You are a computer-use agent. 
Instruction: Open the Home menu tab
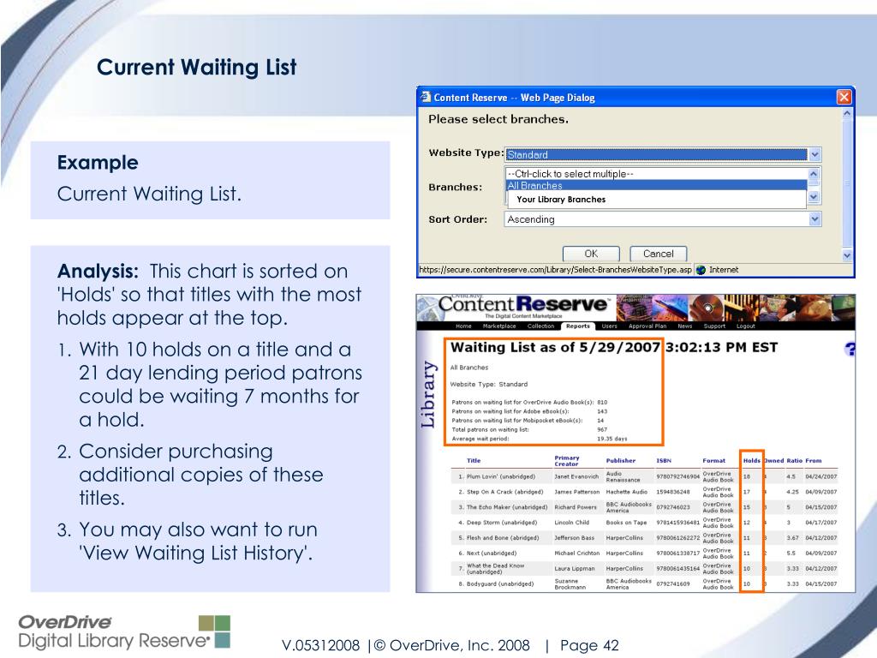(463, 326)
